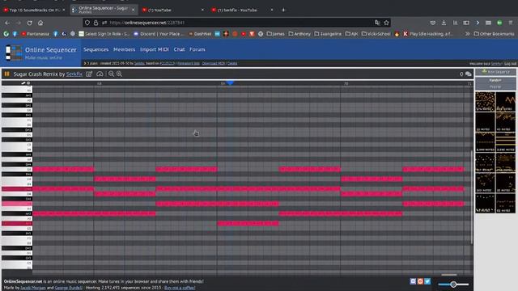Click the vertical scrollbar of piano roll
This screenshot has height=291, width=518.
[471, 197]
